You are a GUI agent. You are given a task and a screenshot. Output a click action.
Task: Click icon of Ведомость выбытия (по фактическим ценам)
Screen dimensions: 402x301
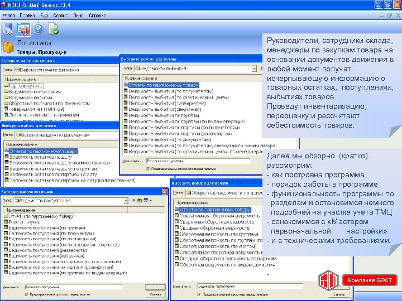click(x=126, y=97)
